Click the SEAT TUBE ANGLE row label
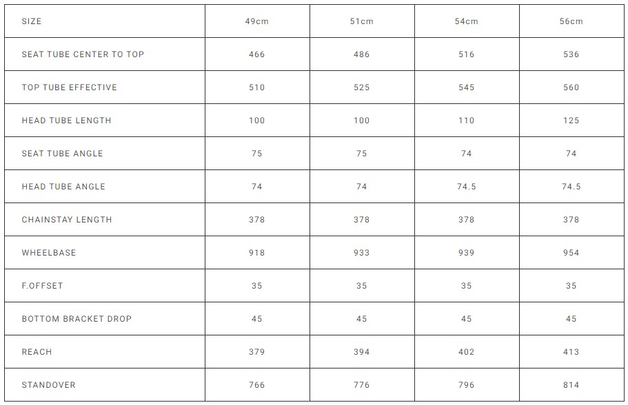This screenshot has width=628, height=405. (62, 154)
